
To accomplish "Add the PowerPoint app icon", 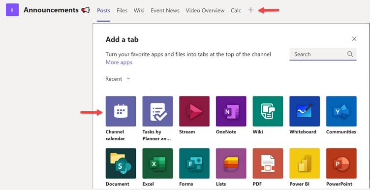I will pyautogui.click(x=341, y=163).
